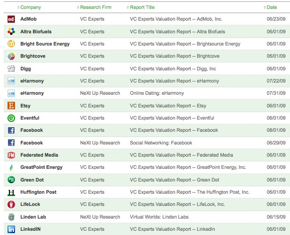Click the Federated Media logo icon
Screen dimensions: 290x235
(x=11, y=155)
